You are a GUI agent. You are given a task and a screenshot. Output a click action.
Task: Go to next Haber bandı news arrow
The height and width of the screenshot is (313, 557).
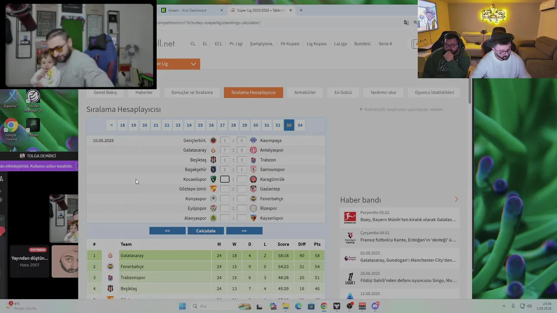click(x=456, y=199)
